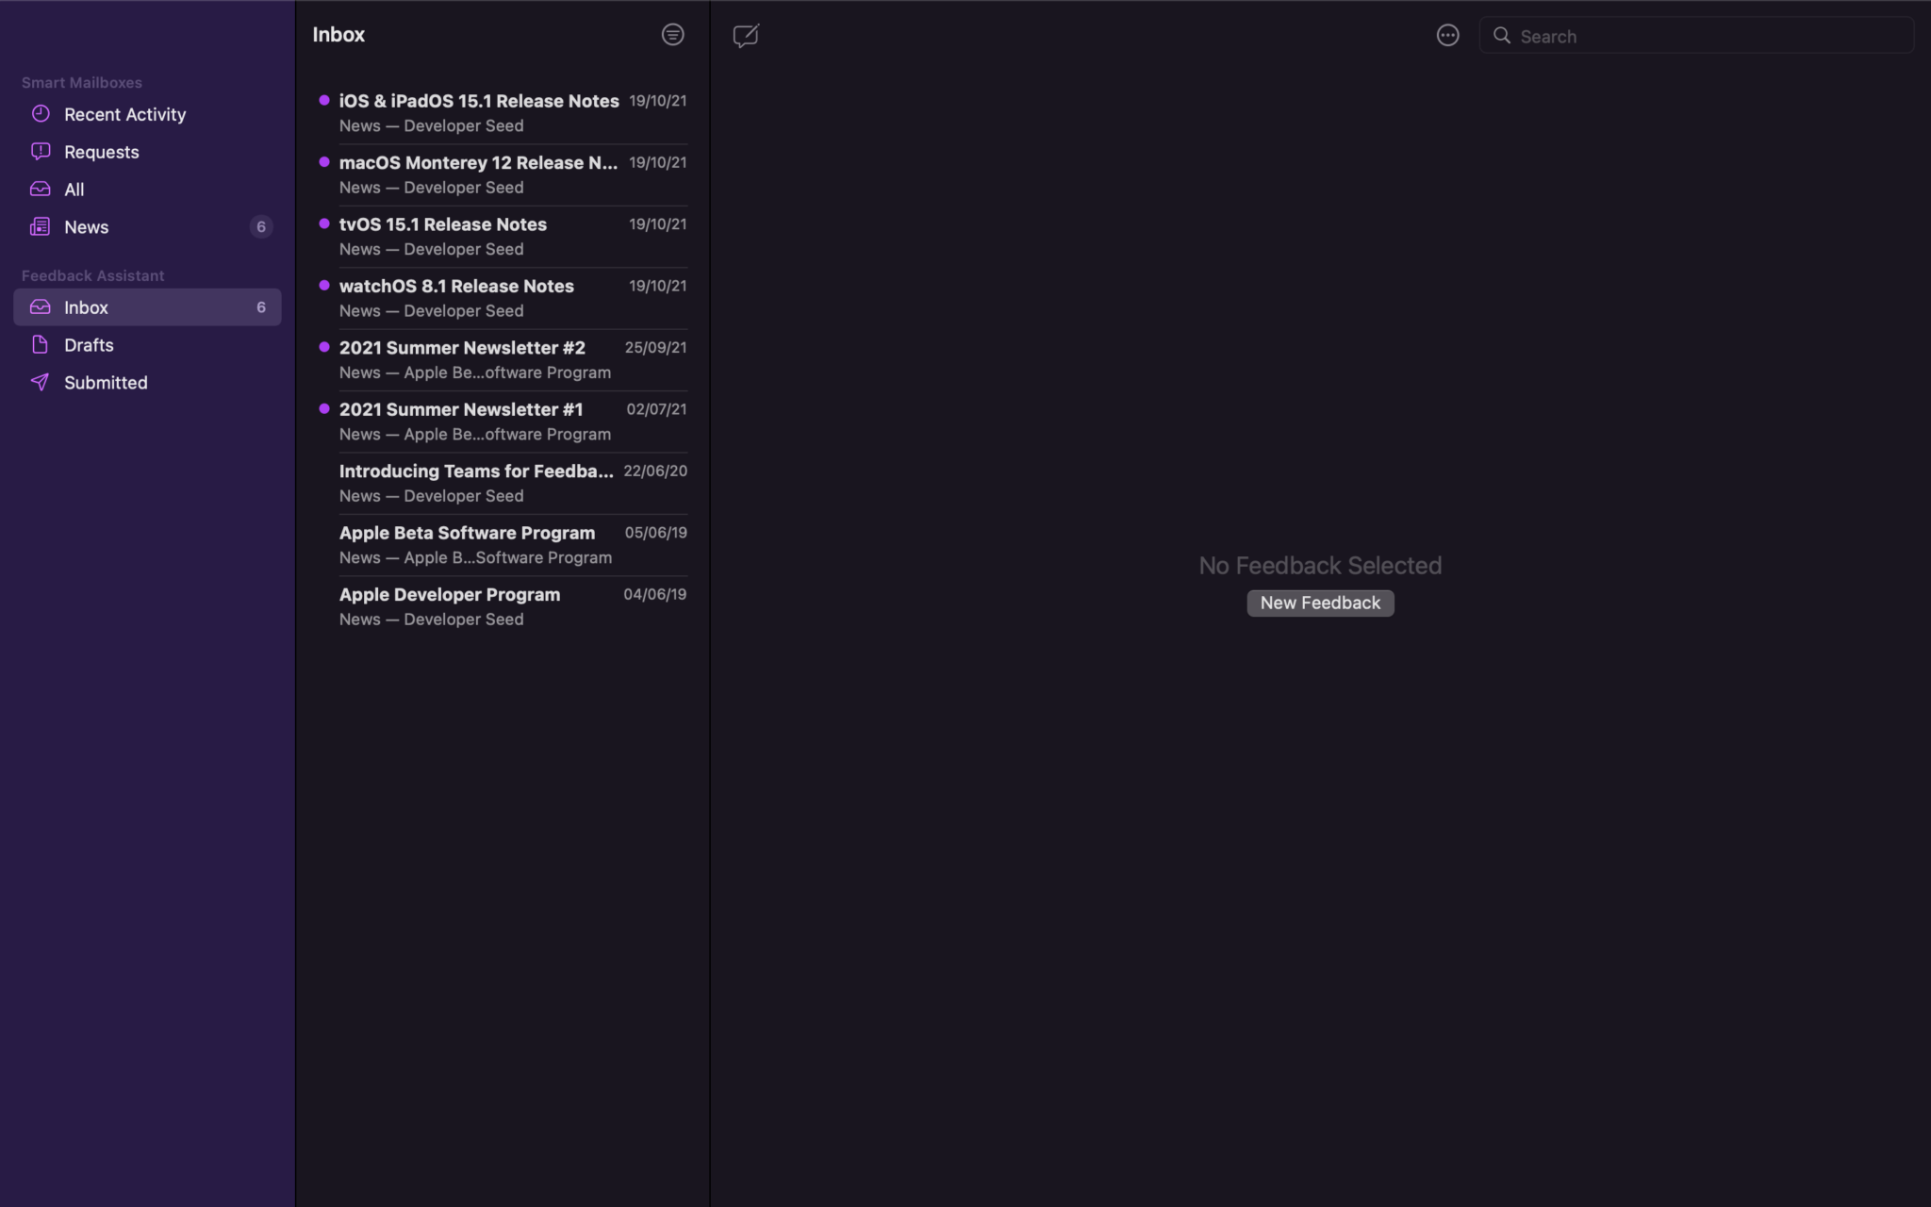The image size is (1931, 1207).
Task: Click date 05/06/19 on Apple Beta Software
Action: [656, 533]
